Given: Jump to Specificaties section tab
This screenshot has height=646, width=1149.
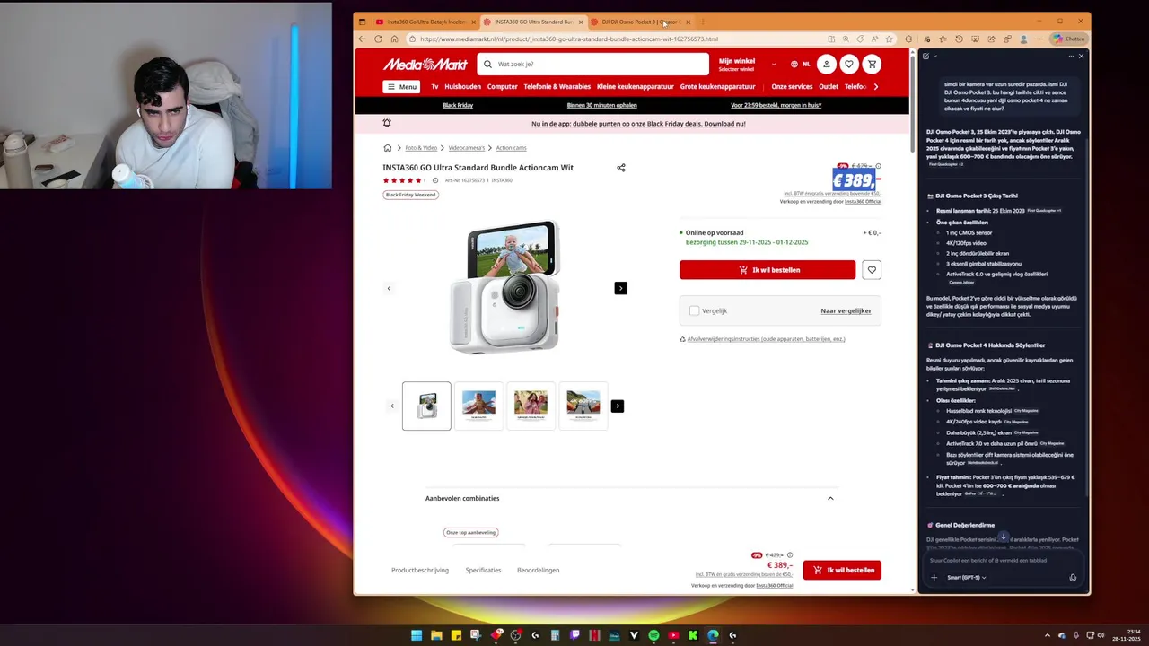Looking at the screenshot, I should [483, 571].
